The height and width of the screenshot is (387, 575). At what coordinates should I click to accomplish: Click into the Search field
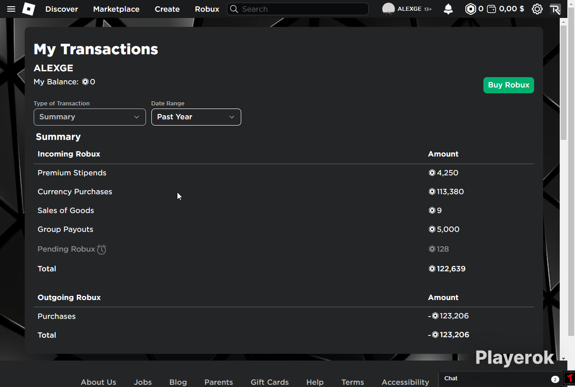tap(298, 9)
